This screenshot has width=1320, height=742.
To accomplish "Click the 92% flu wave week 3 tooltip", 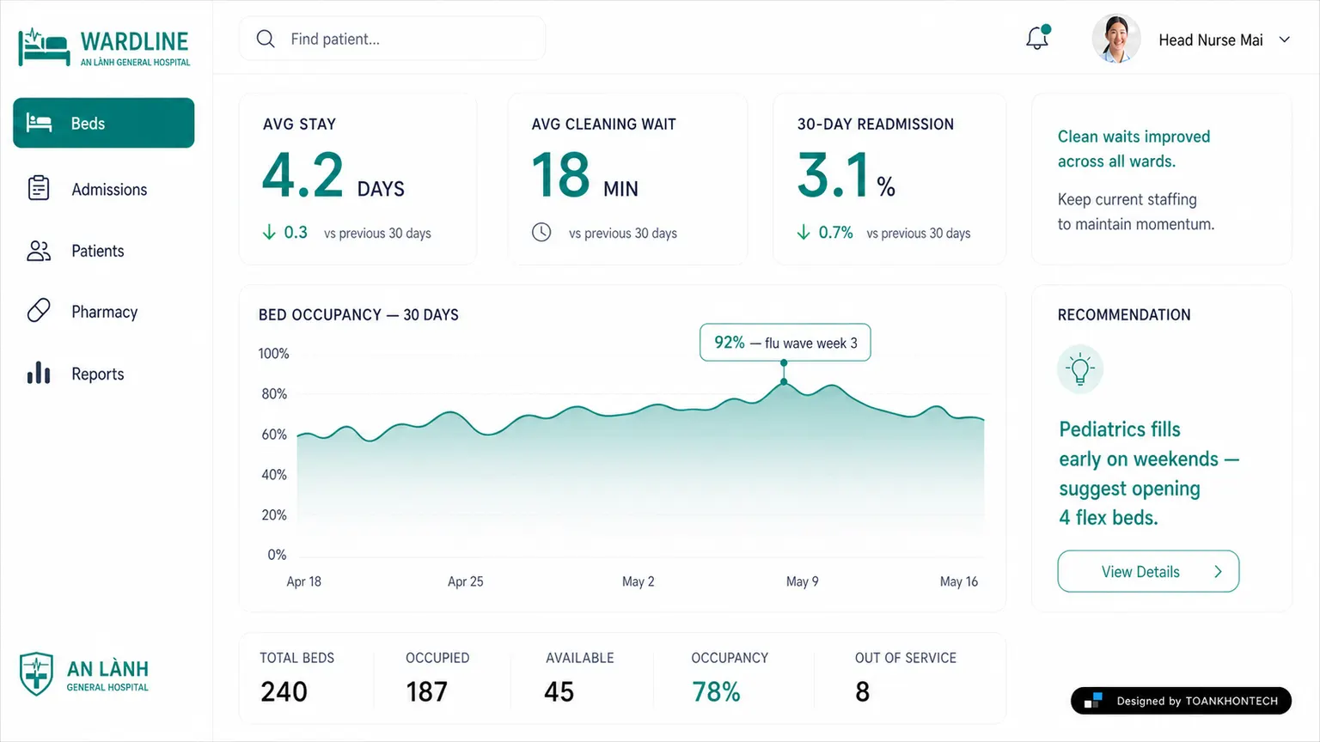I will tap(785, 343).
